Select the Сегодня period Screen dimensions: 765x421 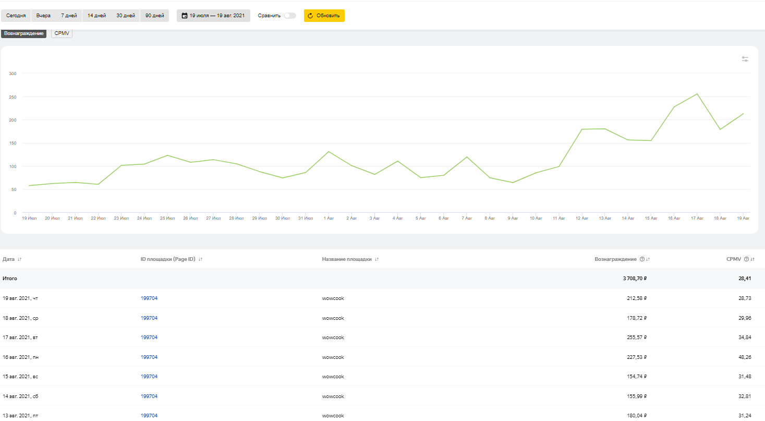(16, 16)
